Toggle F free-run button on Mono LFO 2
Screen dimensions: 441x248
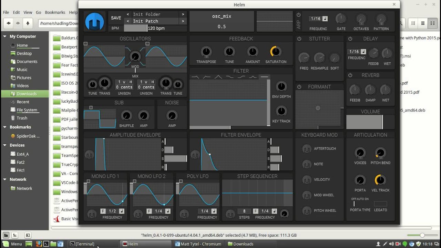[149, 211]
